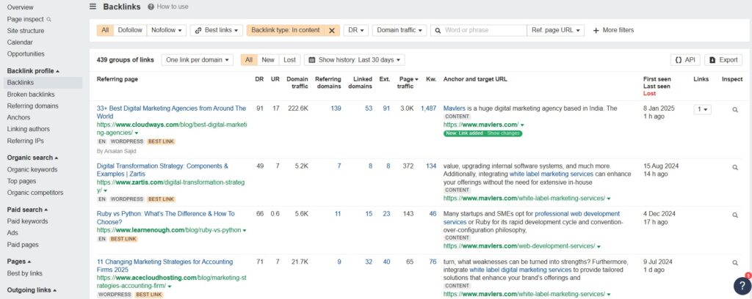Screen dimensions: 752x299
Task: Open Linking authors in the sidebar
Action: [x=29, y=129]
